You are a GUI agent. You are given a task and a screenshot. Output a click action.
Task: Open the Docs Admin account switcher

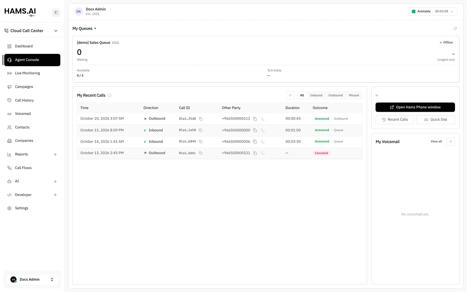pyautogui.click(x=32, y=279)
